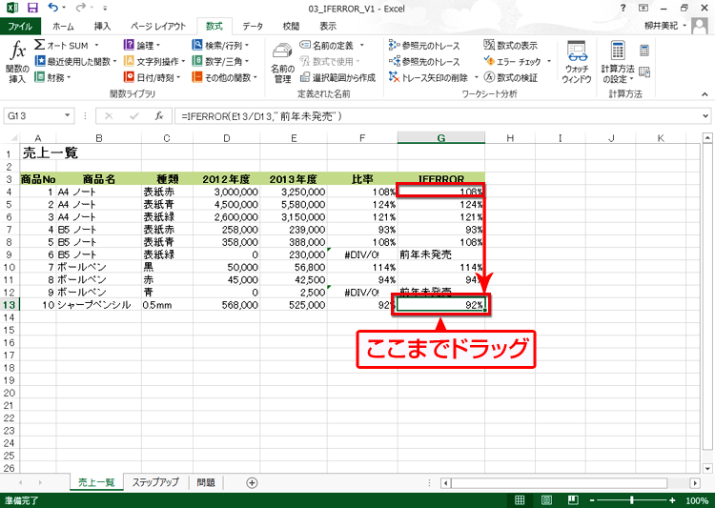
Task: Switch to Page Break Preview in status bar
Action: coord(573,499)
